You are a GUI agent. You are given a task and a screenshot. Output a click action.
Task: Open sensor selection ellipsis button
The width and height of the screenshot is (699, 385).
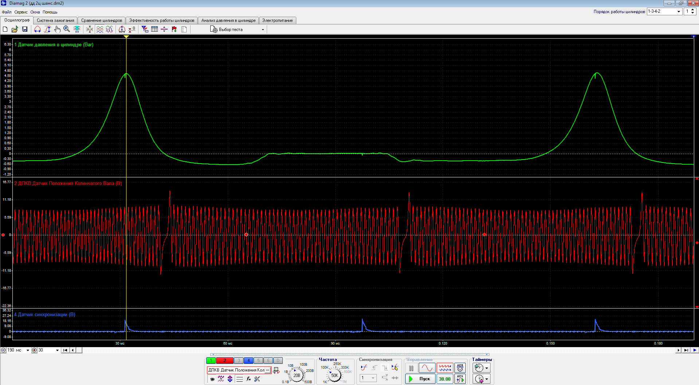click(268, 370)
